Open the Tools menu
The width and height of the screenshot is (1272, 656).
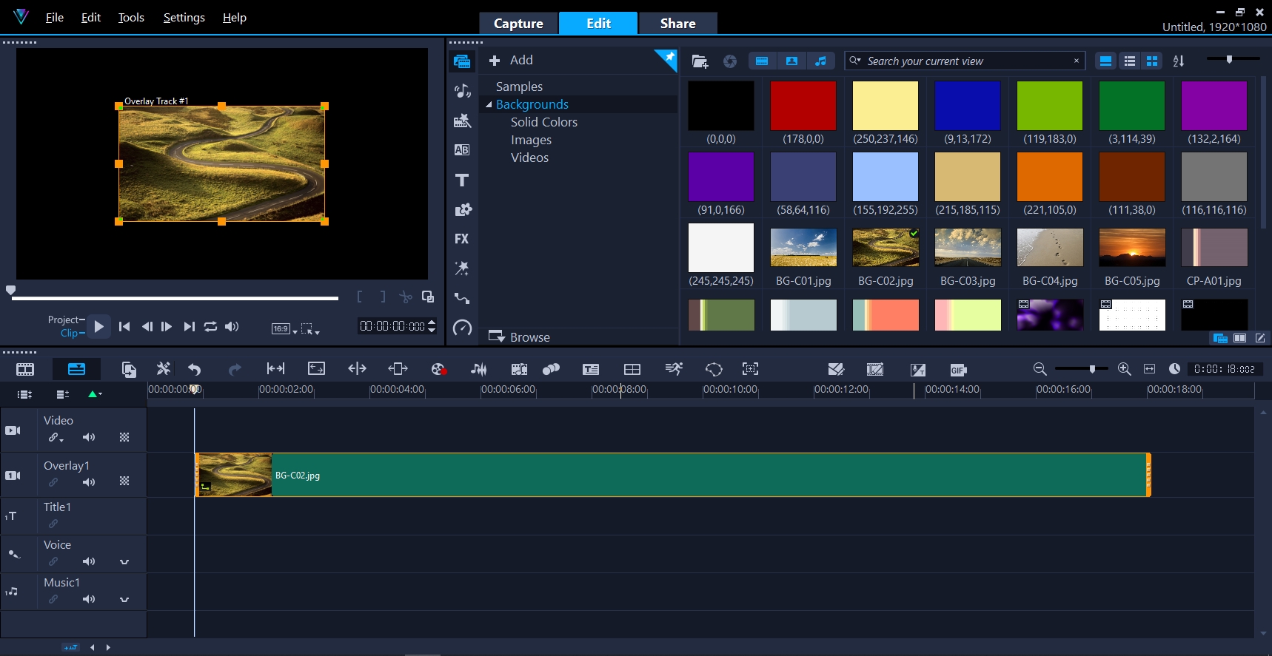(131, 18)
